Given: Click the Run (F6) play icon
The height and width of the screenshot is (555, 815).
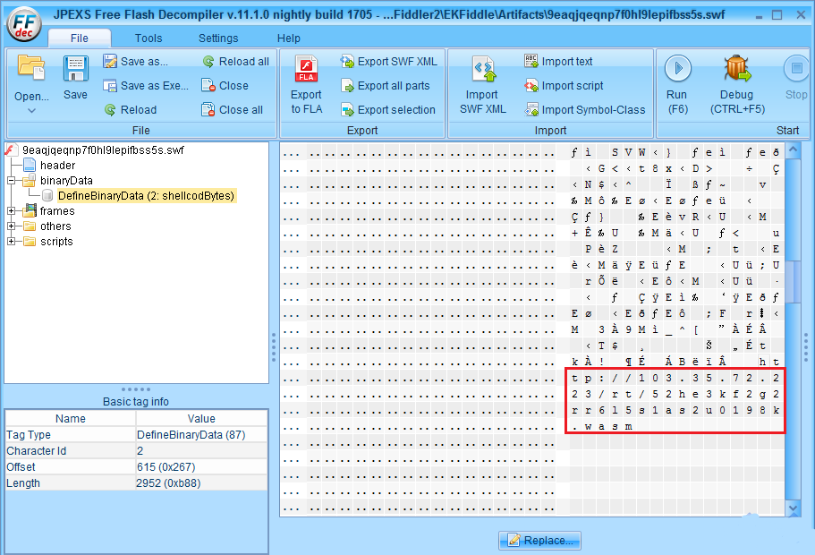Looking at the screenshot, I should (x=678, y=68).
